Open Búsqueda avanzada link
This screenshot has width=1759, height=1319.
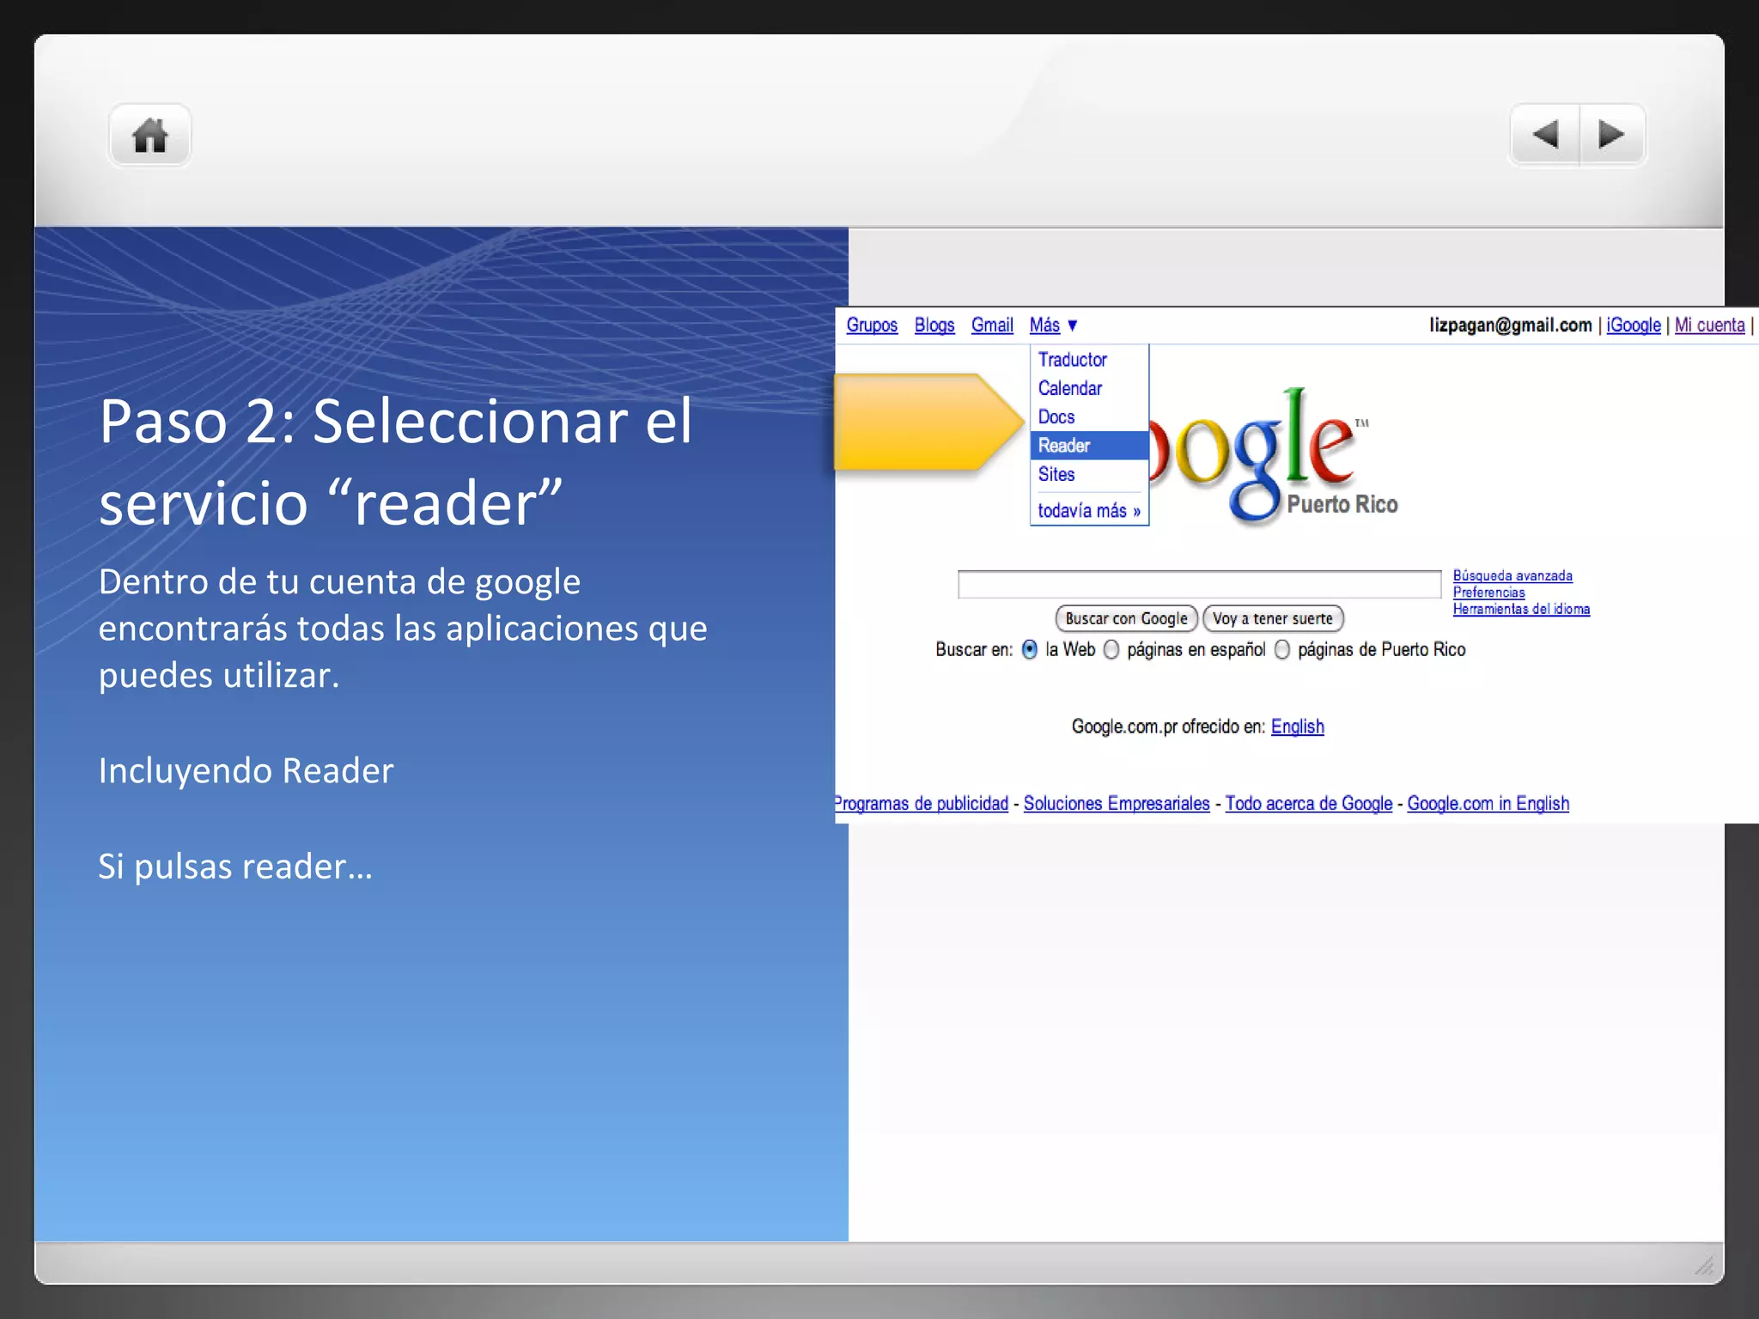[1512, 576]
